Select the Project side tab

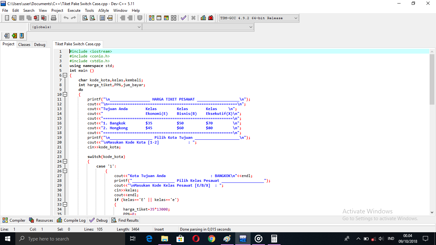(x=9, y=44)
